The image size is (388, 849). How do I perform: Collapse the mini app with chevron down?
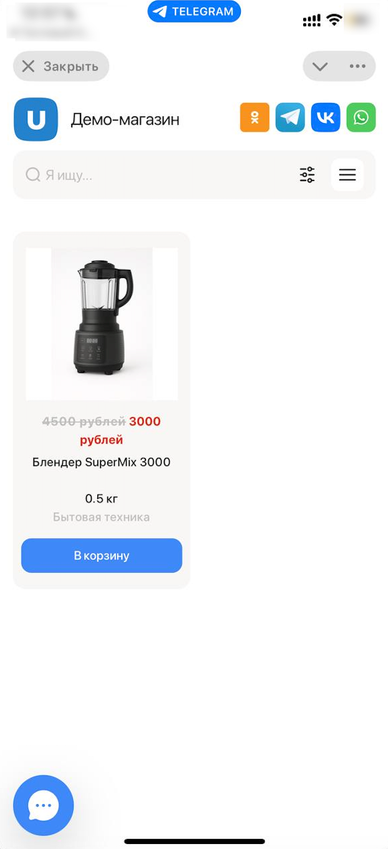click(x=320, y=66)
